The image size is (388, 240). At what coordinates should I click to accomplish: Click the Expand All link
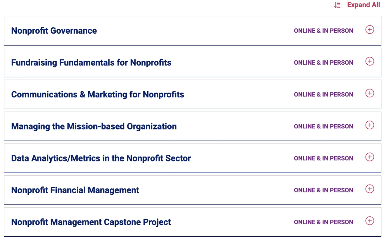[363, 5]
